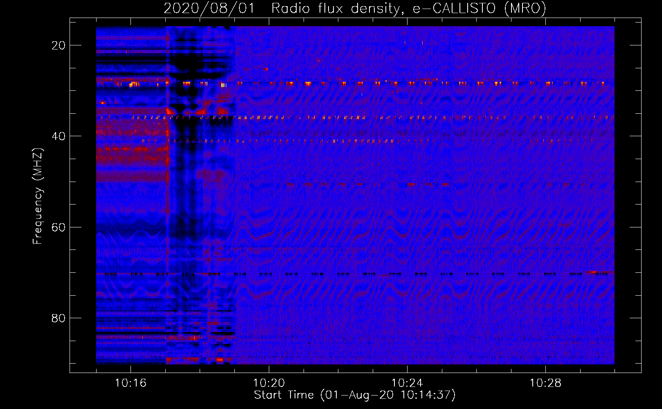Click the 'Start Time (01-Aug-20 10:14:37)' label
The width and height of the screenshot is (662, 409).
pos(355,395)
